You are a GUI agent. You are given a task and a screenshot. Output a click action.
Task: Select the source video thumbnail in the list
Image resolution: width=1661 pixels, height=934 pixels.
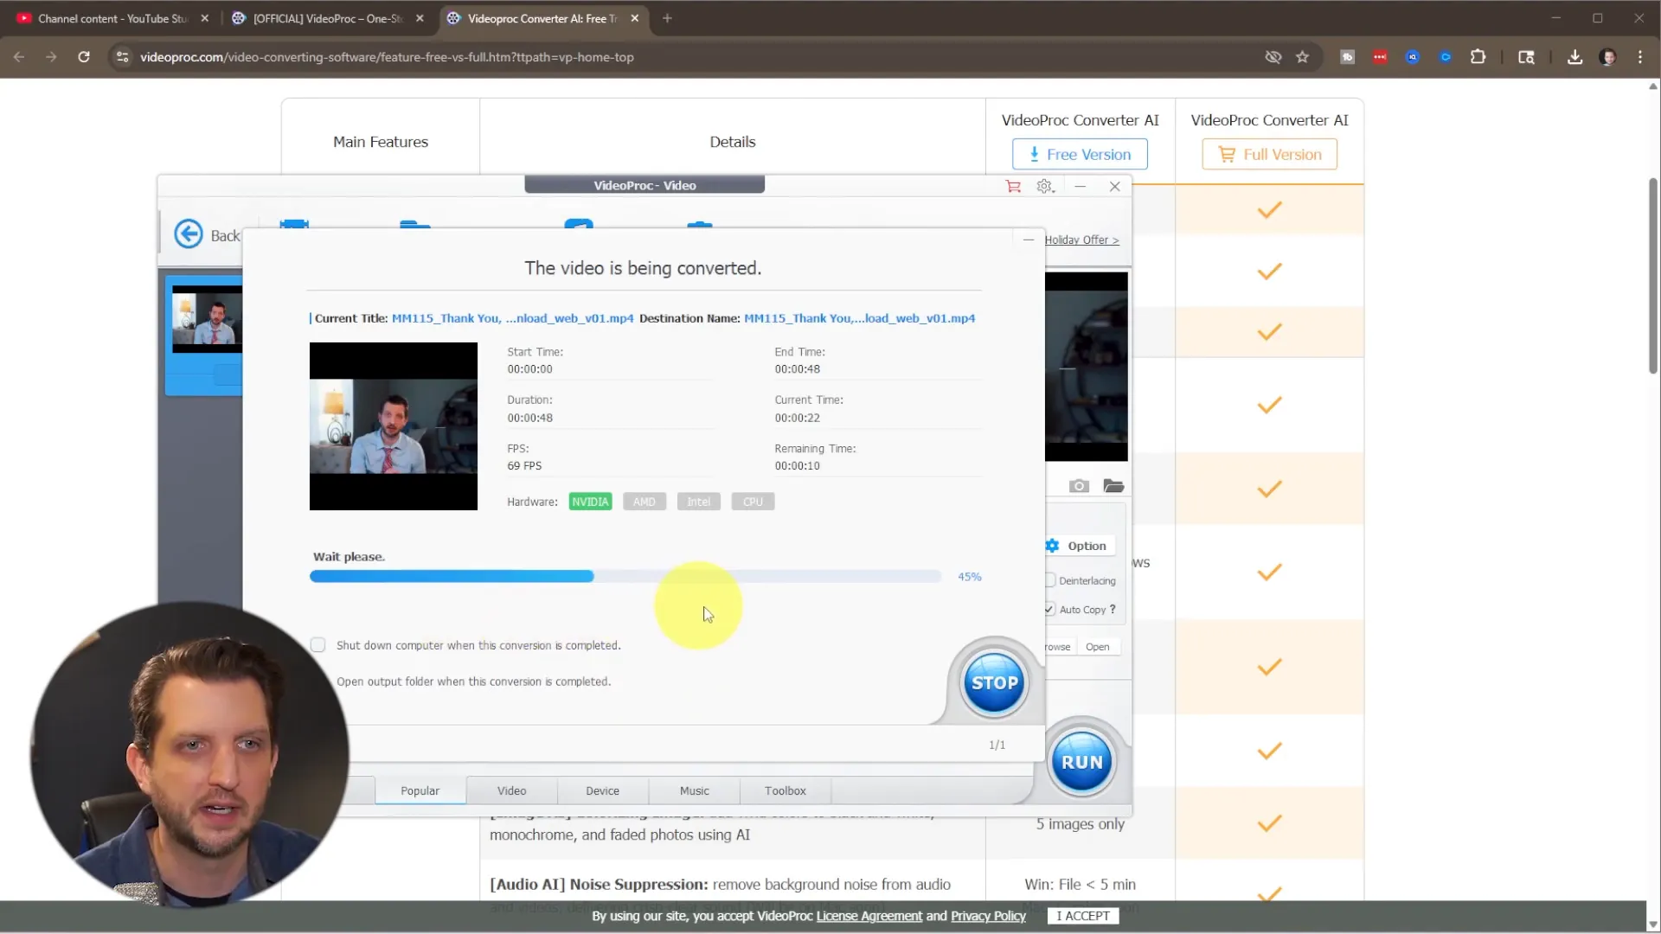pyautogui.click(x=207, y=318)
